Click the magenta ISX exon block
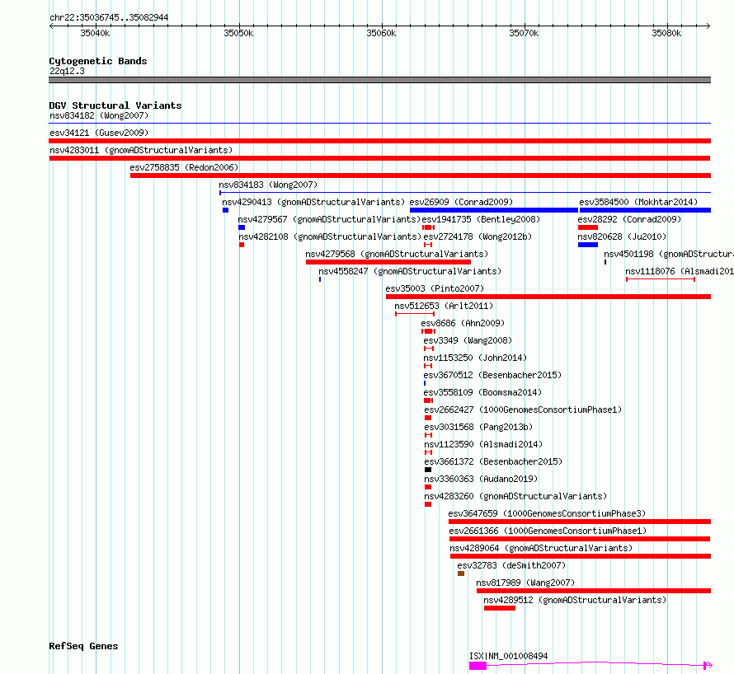Screen dimensions: 734x674 click(x=478, y=666)
